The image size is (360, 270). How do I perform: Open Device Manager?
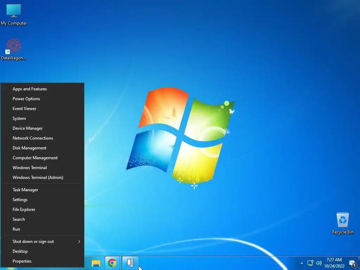pyautogui.click(x=43, y=128)
